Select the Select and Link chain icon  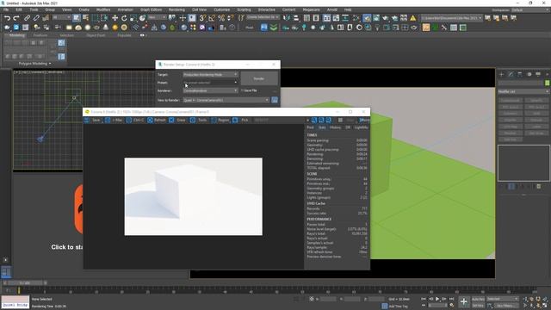[x=27, y=18]
